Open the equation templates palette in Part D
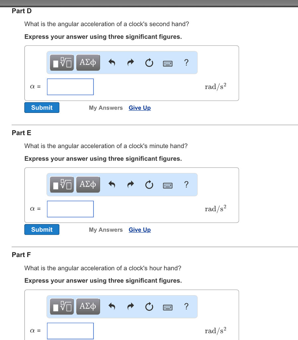This screenshot has height=340, width=298. pyautogui.click(x=61, y=62)
